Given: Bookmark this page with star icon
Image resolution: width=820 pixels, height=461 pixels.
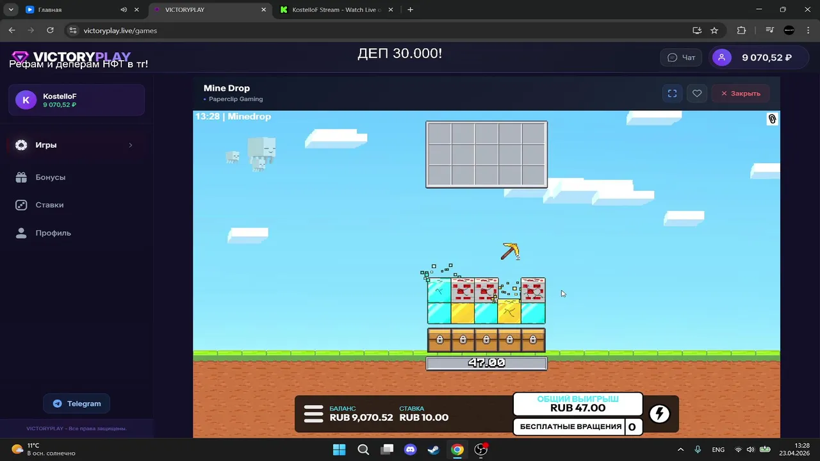Looking at the screenshot, I should coord(714,30).
